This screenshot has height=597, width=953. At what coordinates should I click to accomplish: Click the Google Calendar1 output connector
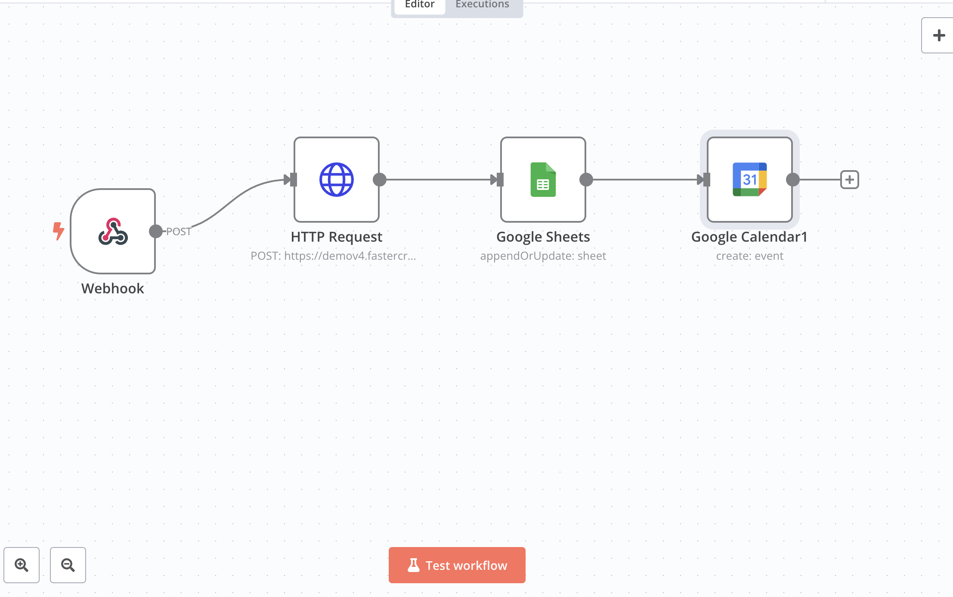pyautogui.click(x=792, y=180)
